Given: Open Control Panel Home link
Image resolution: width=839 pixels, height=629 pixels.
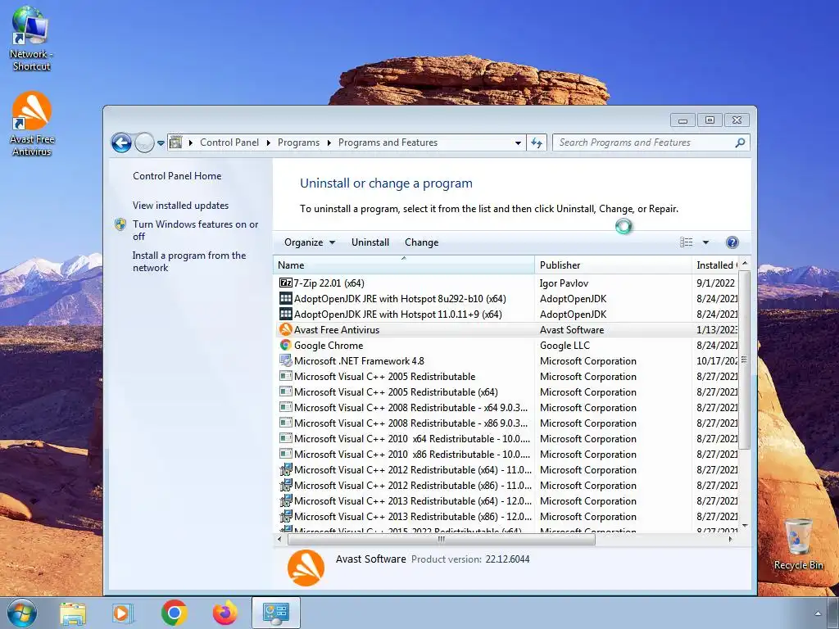Looking at the screenshot, I should [x=177, y=176].
